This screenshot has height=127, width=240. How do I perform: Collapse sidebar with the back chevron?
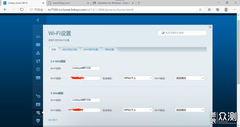pos(38,20)
